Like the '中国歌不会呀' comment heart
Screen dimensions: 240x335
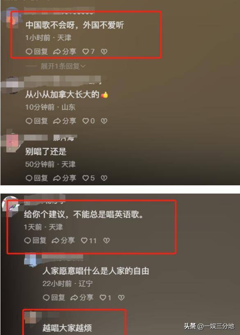88,52
